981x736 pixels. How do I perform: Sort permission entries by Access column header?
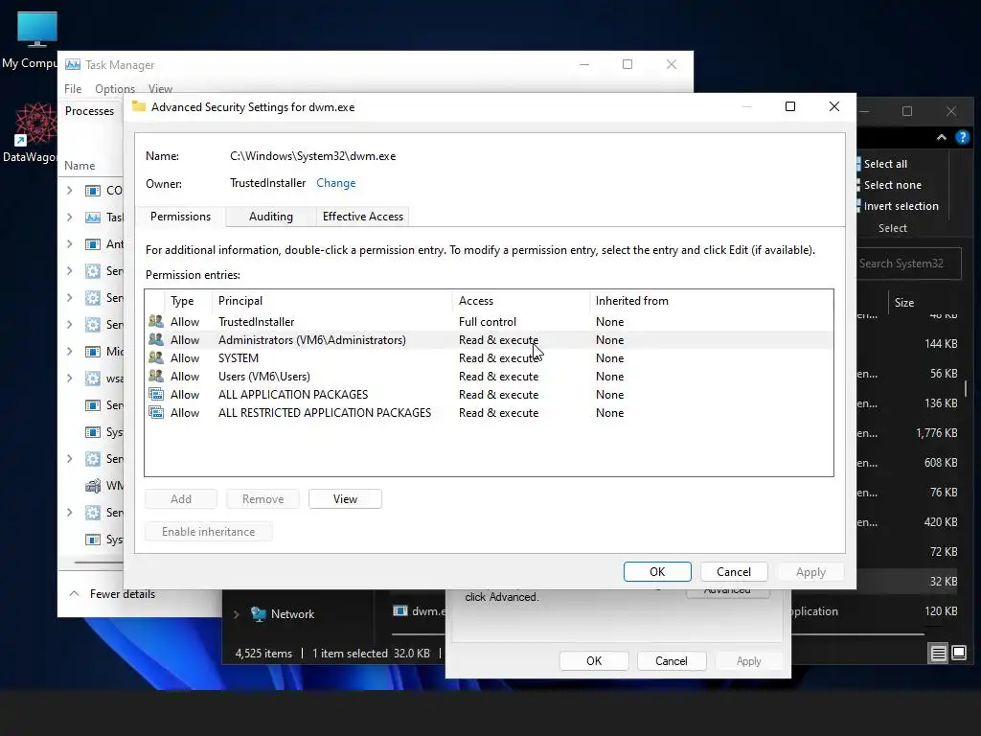click(x=520, y=300)
